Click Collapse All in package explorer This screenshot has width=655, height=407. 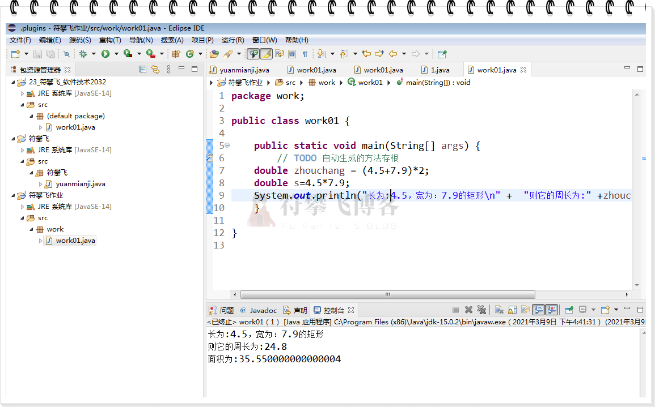tap(142, 69)
